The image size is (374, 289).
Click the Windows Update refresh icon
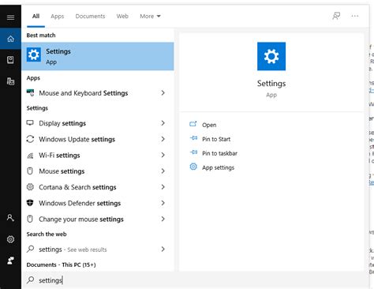30,139
